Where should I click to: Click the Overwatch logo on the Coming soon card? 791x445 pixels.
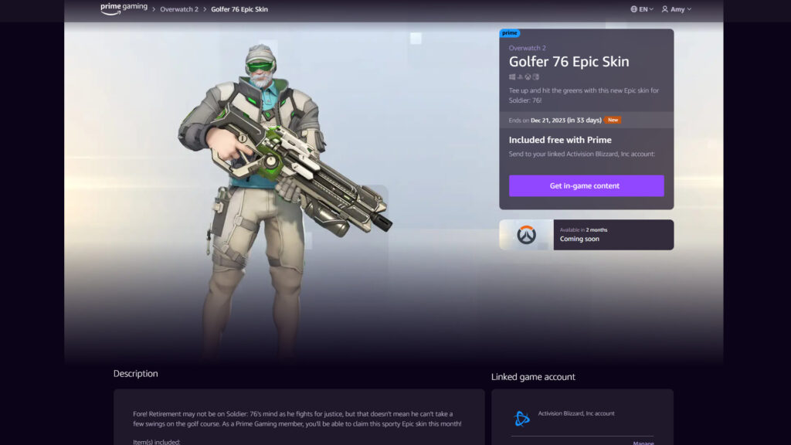tap(525, 234)
